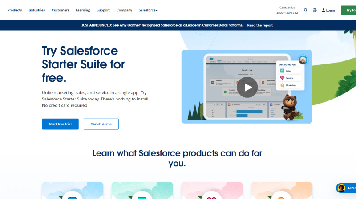
Task: Click Start free trial button
Action: (x=60, y=124)
